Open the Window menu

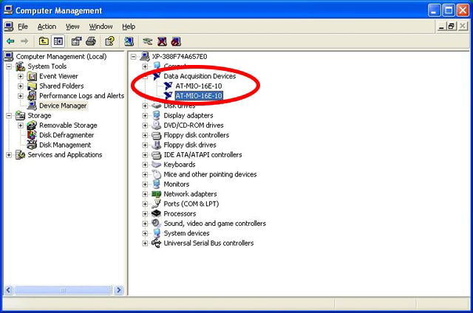coord(101,27)
